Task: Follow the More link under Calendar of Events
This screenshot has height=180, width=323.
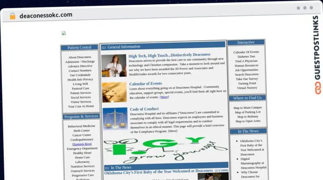Action: tap(164, 97)
